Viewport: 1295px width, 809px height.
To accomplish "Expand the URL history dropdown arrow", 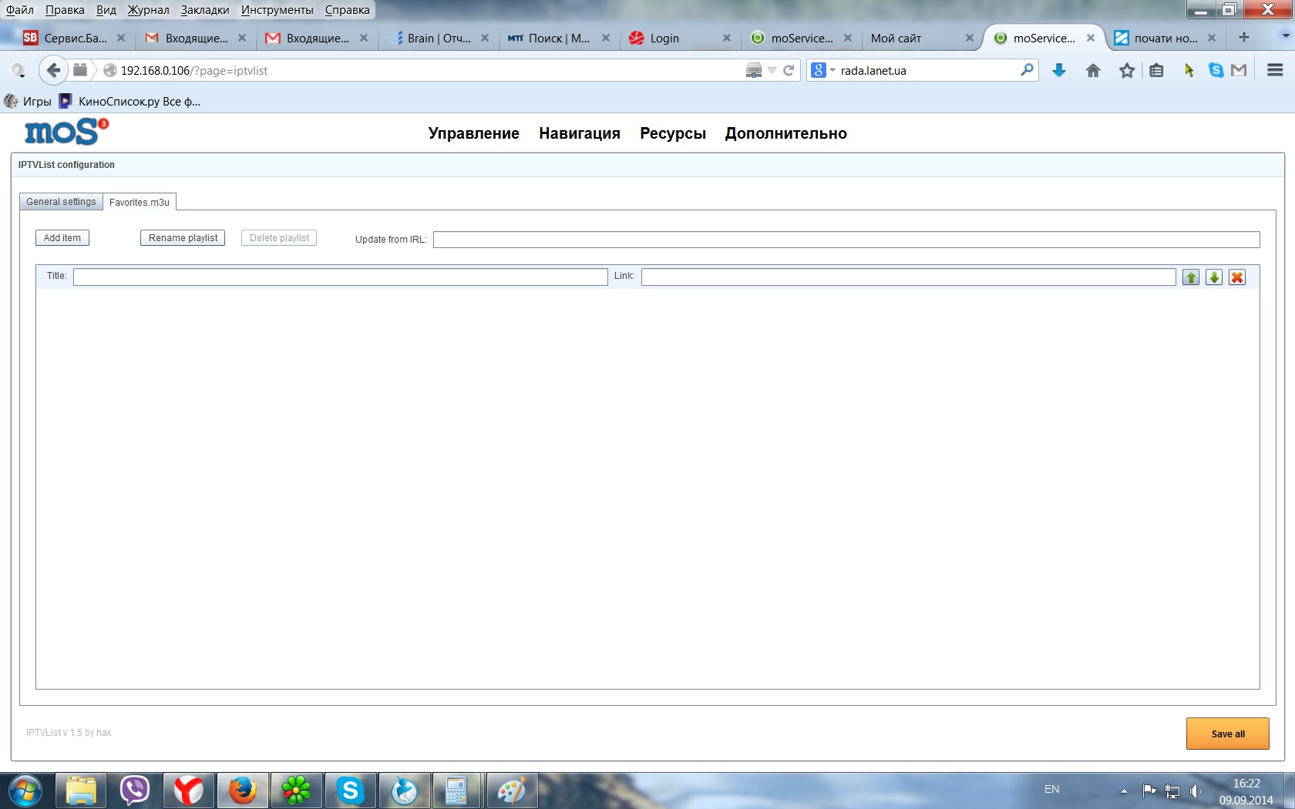I will tap(772, 71).
